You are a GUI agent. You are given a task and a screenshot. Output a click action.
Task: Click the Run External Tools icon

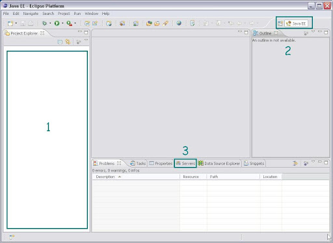point(70,23)
